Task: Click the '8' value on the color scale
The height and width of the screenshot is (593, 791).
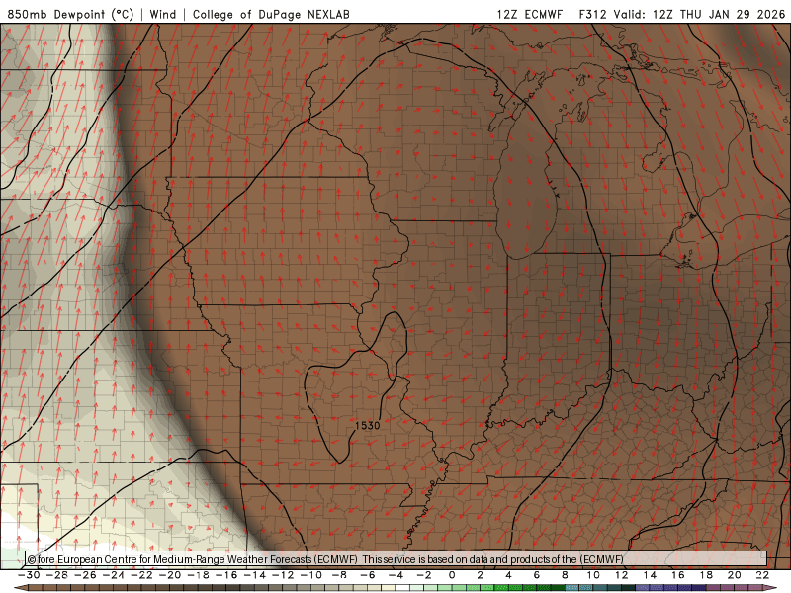Action: [565, 575]
